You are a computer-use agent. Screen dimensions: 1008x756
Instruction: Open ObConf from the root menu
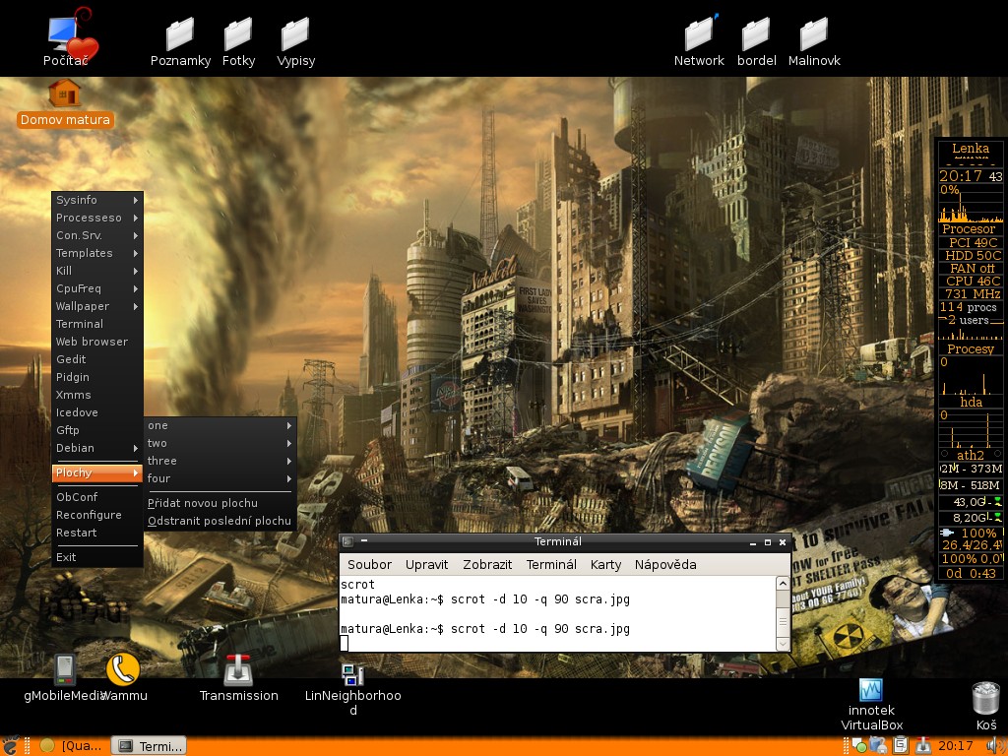tap(97, 497)
